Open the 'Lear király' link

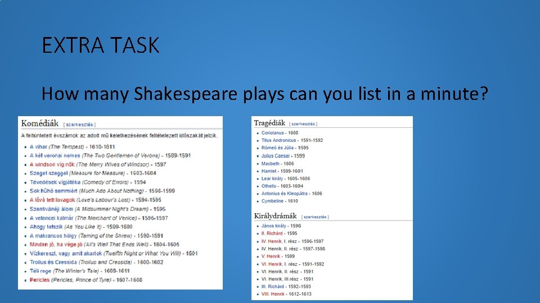[272, 178]
